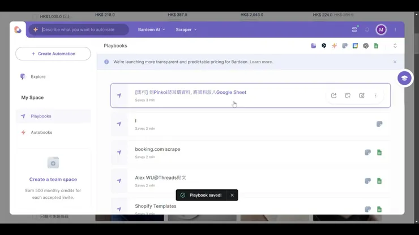Open the booking.com scrape playbook
The width and height of the screenshot is (419, 235).
click(x=250, y=153)
